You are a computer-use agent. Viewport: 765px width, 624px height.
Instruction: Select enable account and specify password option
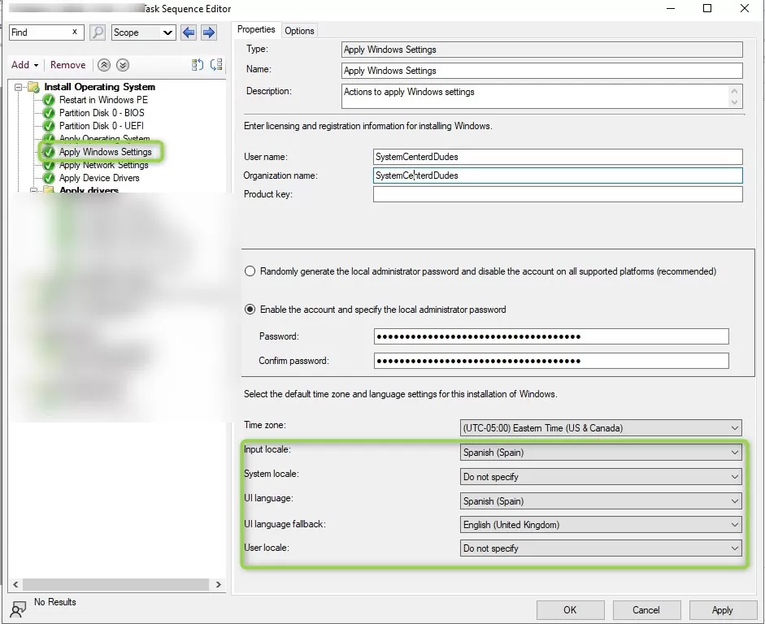(x=250, y=308)
